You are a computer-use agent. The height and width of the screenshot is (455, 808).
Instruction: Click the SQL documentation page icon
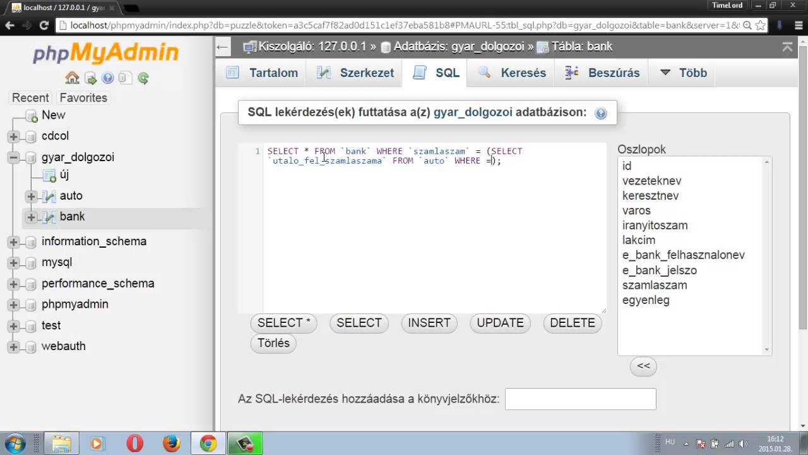pos(125,78)
